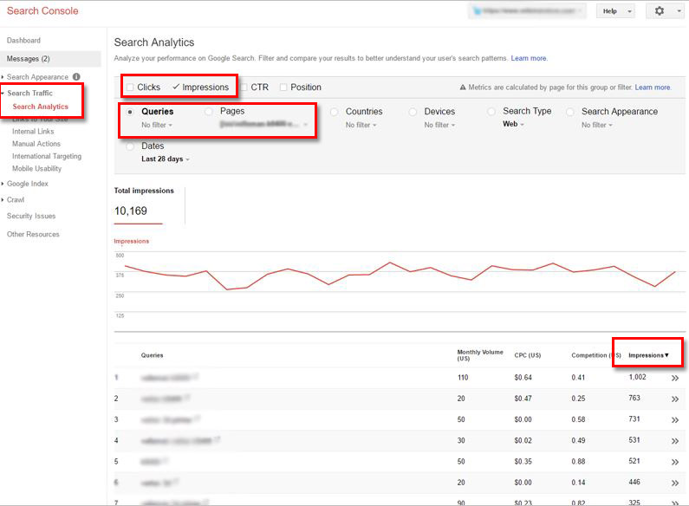Open the Dashboard sidebar item
Viewport: 689px width, 506px height.
[23, 41]
